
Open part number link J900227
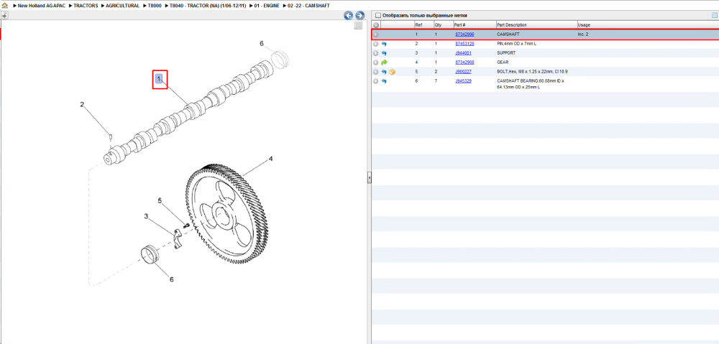[463, 72]
